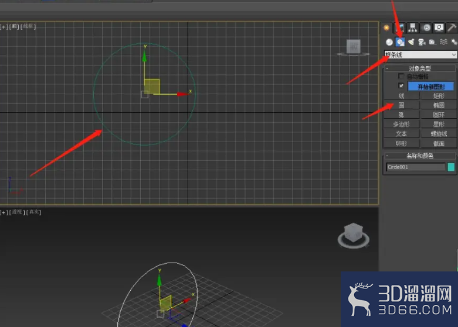
Task: Click the ViewCube in perspective viewport
Action: tap(354, 233)
